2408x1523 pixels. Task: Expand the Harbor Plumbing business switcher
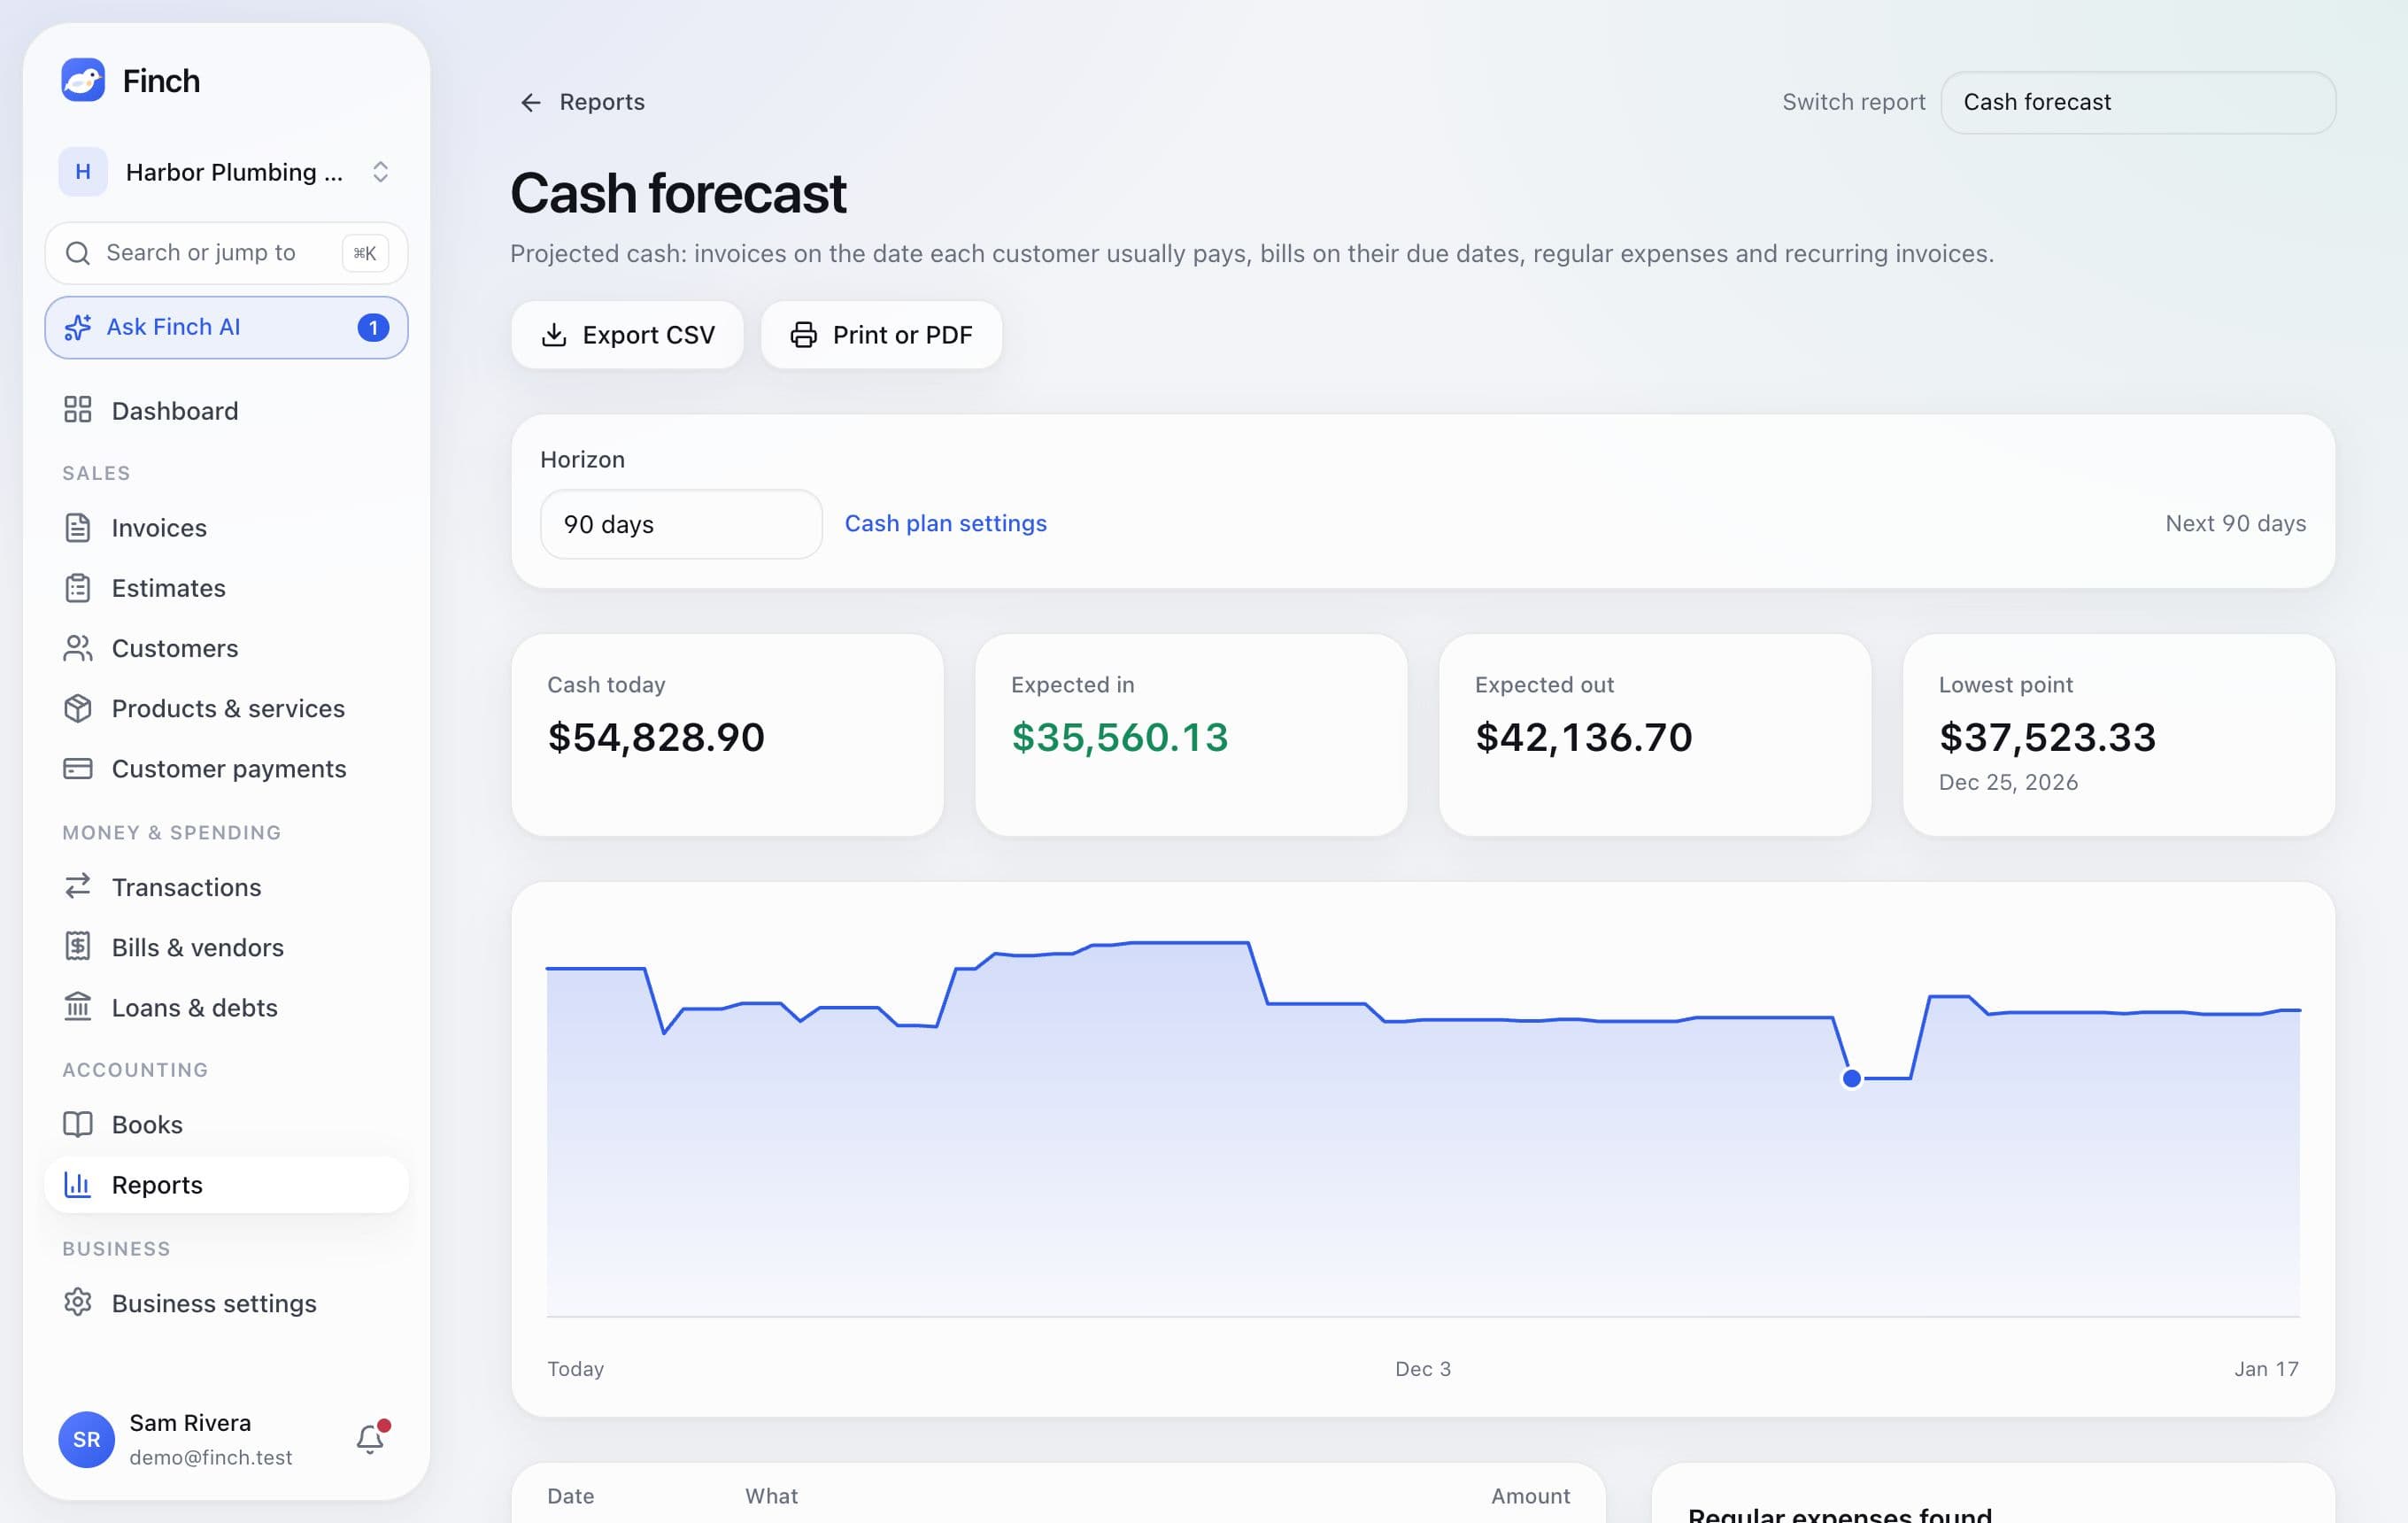226,172
